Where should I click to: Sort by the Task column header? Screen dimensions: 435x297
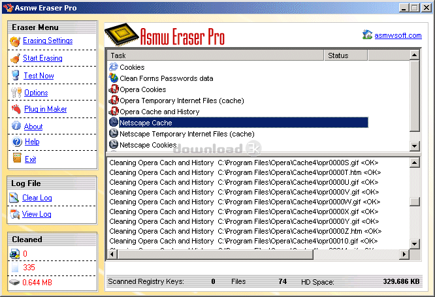point(216,56)
